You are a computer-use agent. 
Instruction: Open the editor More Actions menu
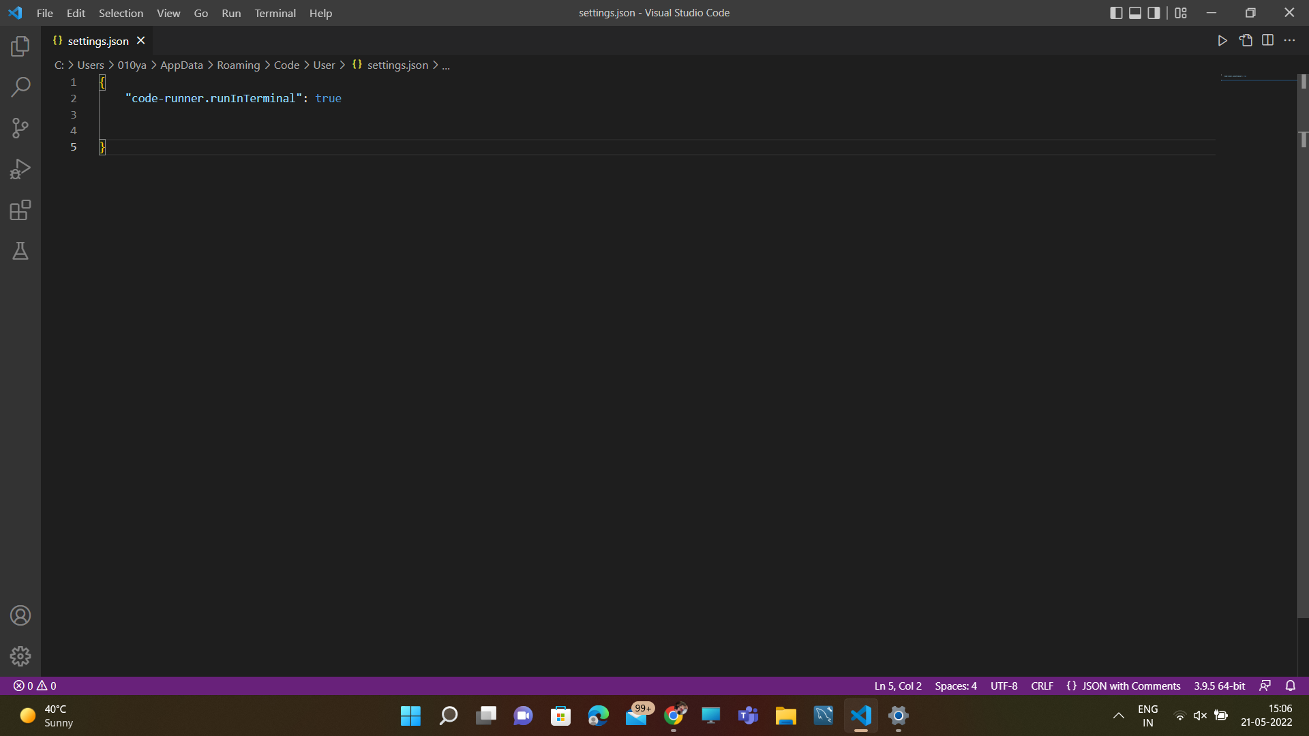(1290, 40)
